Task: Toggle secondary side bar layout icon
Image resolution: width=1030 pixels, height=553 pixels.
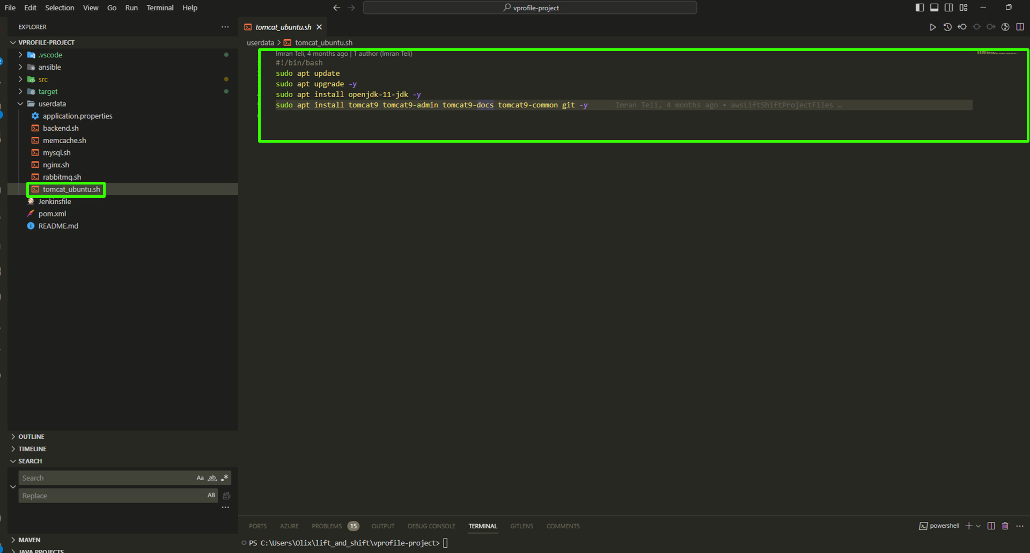Action: [x=948, y=8]
